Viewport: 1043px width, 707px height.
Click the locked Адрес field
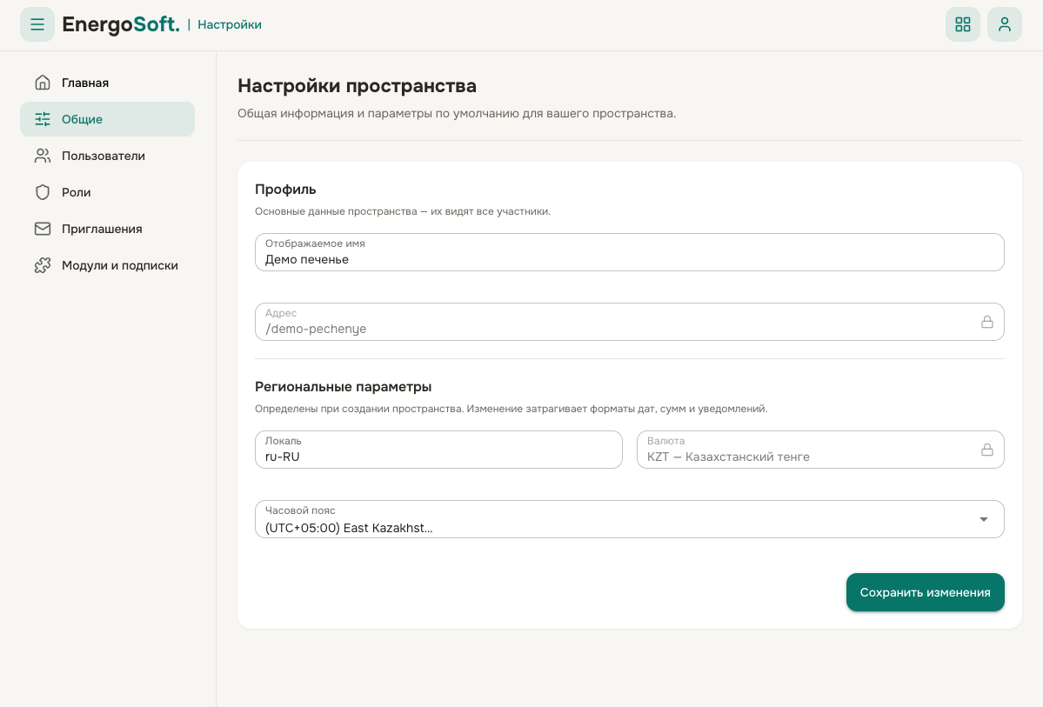click(629, 322)
